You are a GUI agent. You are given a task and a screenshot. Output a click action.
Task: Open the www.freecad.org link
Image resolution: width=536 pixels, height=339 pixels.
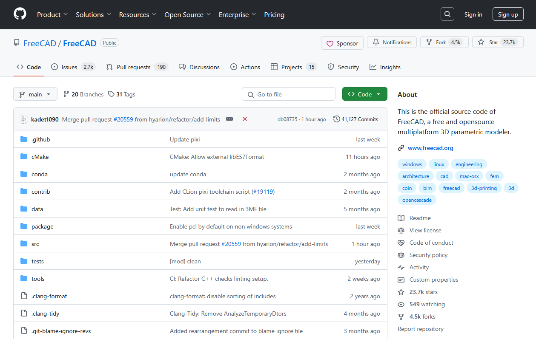pyautogui.click(x=430, y=148)
